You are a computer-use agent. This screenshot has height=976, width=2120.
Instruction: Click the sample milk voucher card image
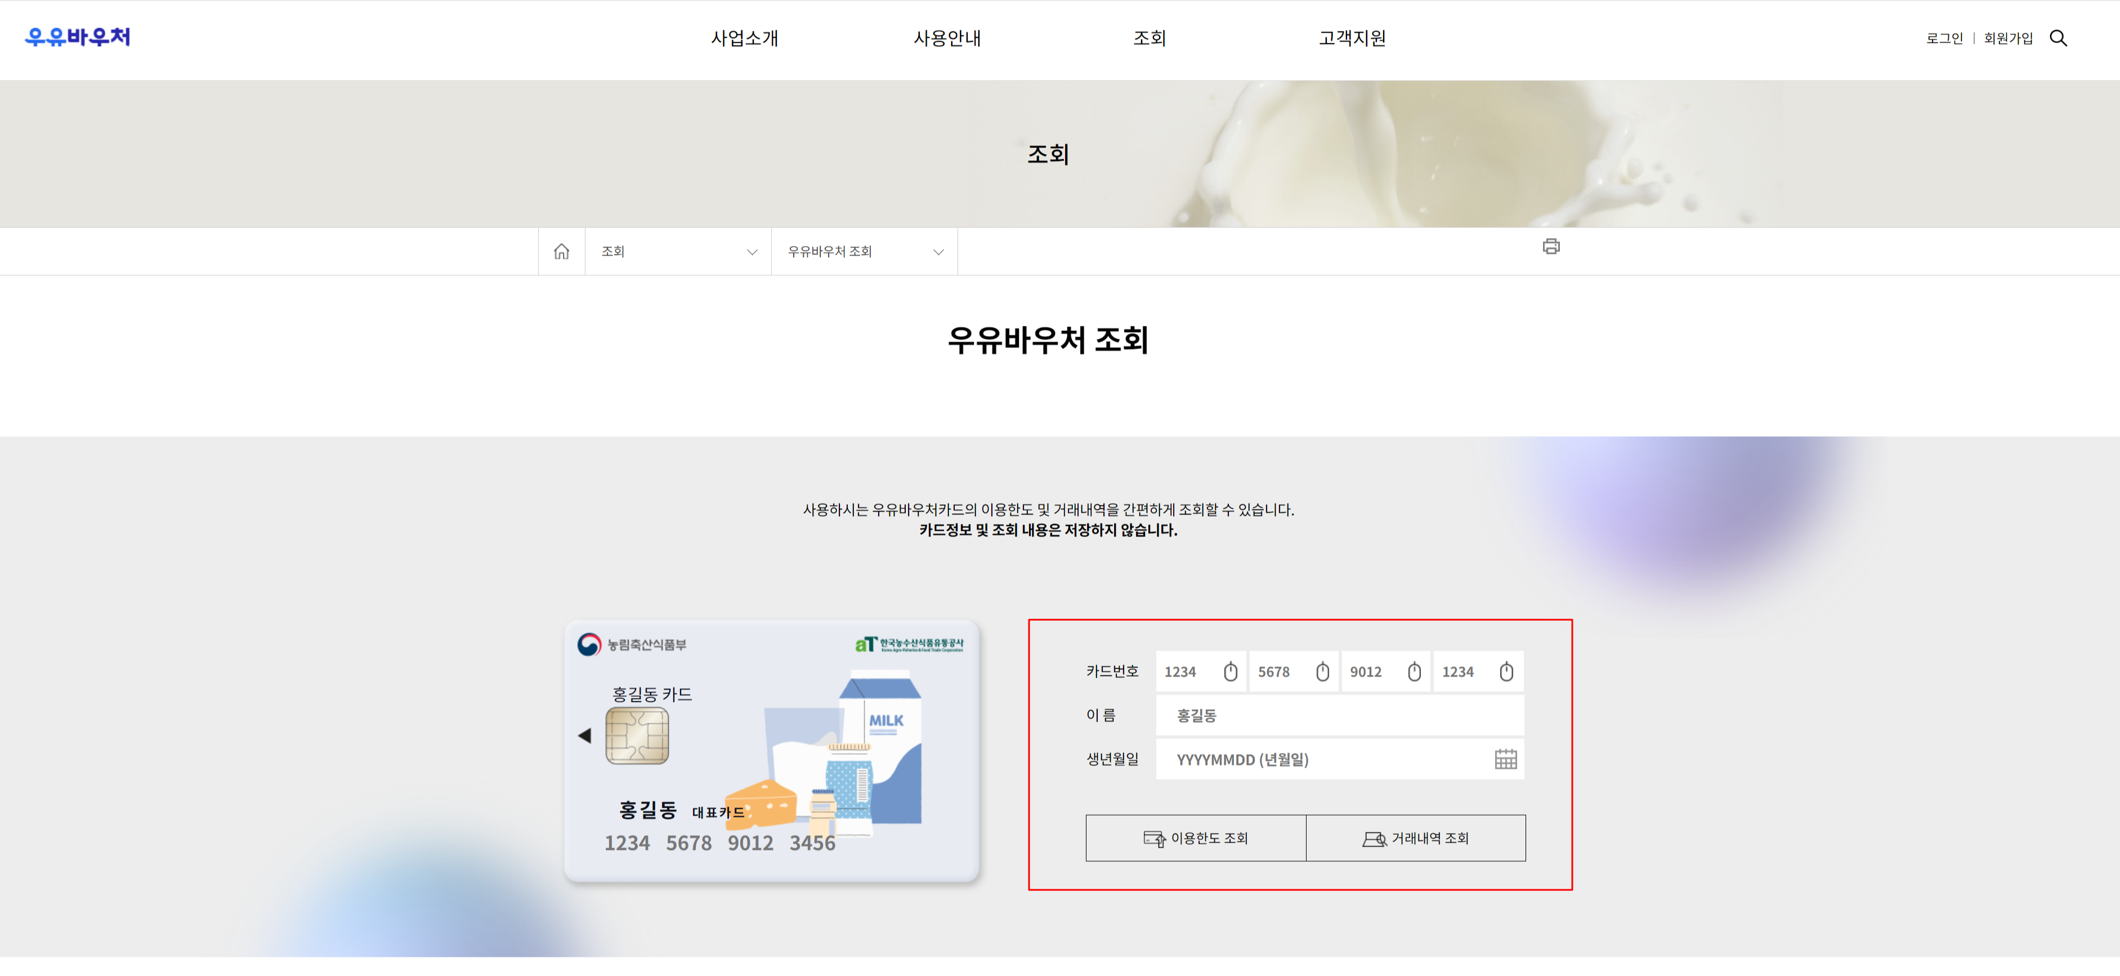[x=771, y=750]
